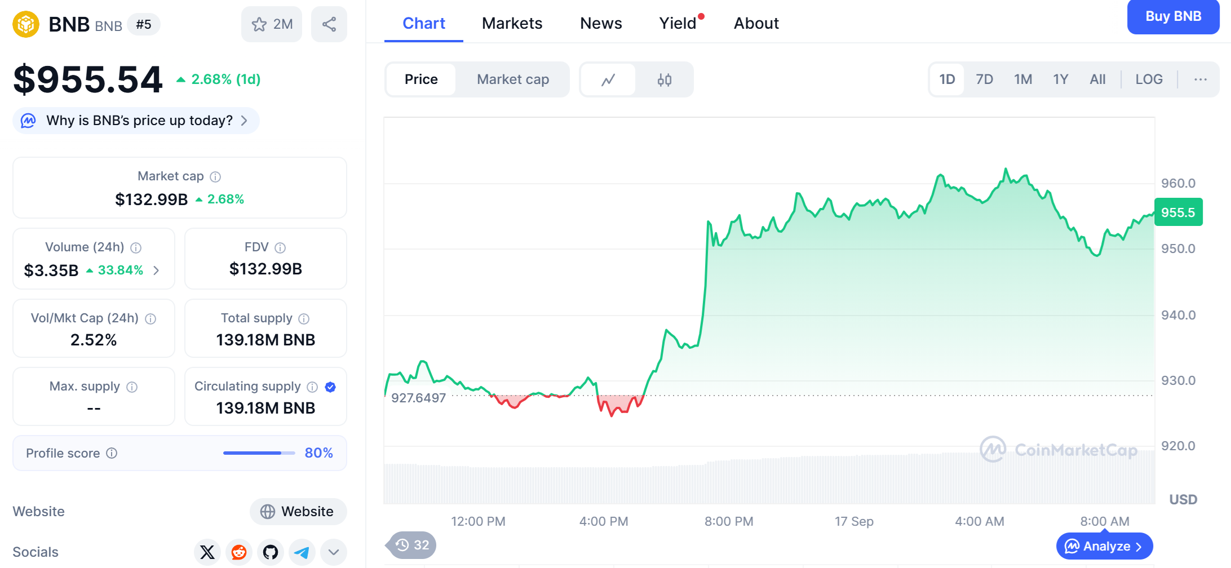1231x568 pixels.
Task: Click the Circulating supply info icon
Action: [312, 387]
